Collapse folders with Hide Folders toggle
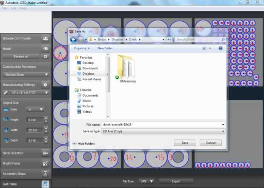Image resolution: width=264 pixels, height=188 pixels. (x=84, y=143)
